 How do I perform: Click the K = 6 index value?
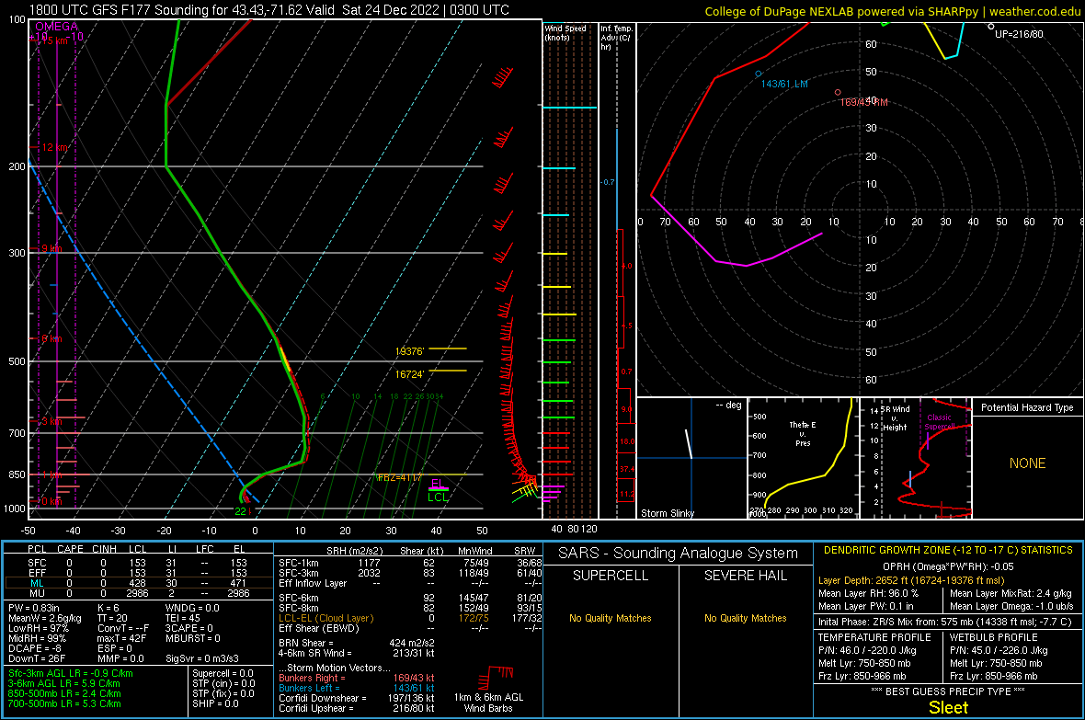[108, 608]
